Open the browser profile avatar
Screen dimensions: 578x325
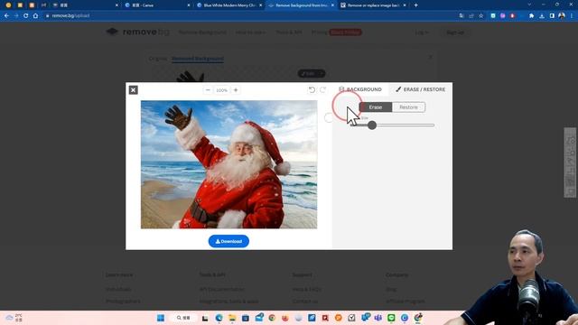(562, 16)
